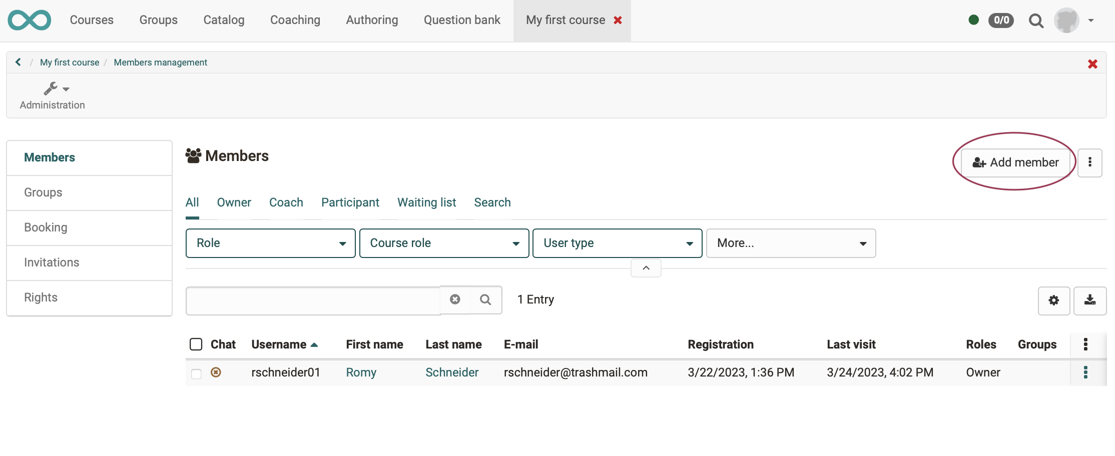Download the members table
This screenshot has height=456, width=1115.
[x=1089, y=300]
